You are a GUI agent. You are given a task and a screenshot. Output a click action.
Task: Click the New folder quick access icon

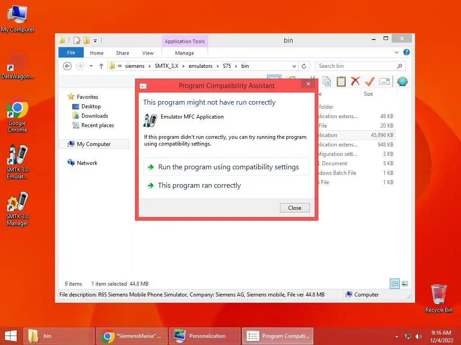86,40
